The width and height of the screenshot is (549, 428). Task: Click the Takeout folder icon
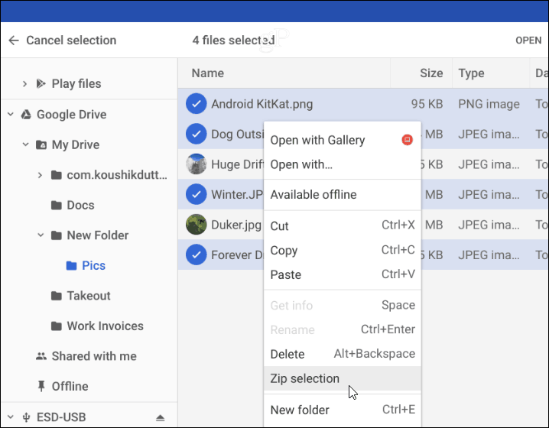[56, 296]
